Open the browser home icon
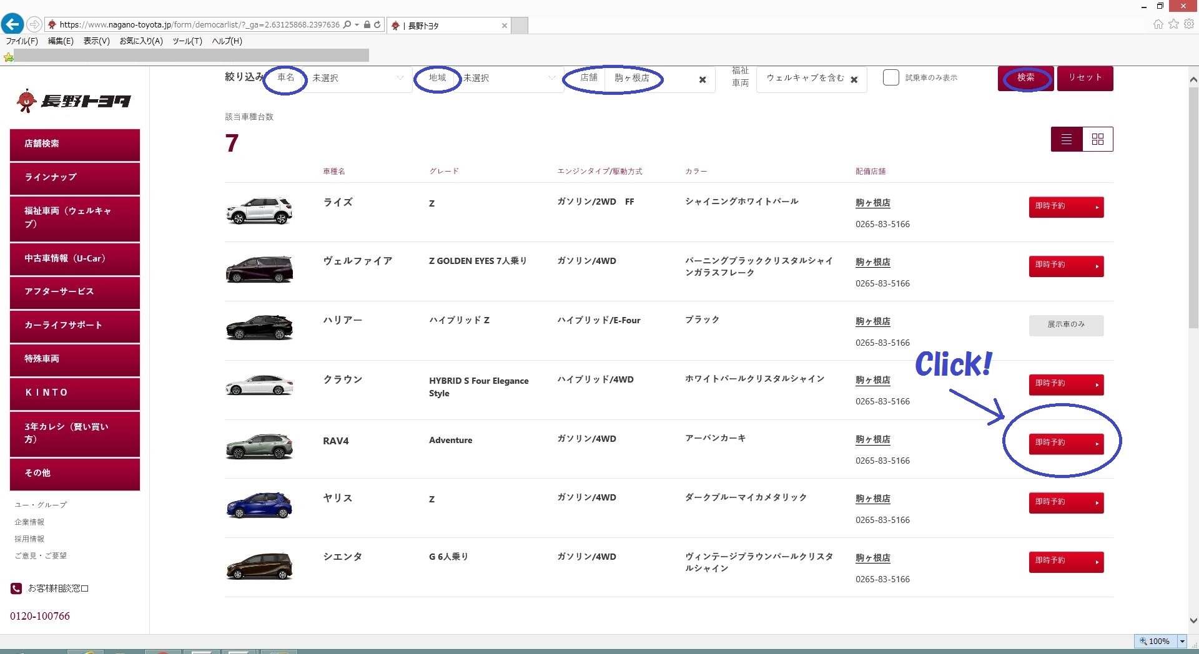This screenshot has height=654, width=1199. [x=1158, y=24]
